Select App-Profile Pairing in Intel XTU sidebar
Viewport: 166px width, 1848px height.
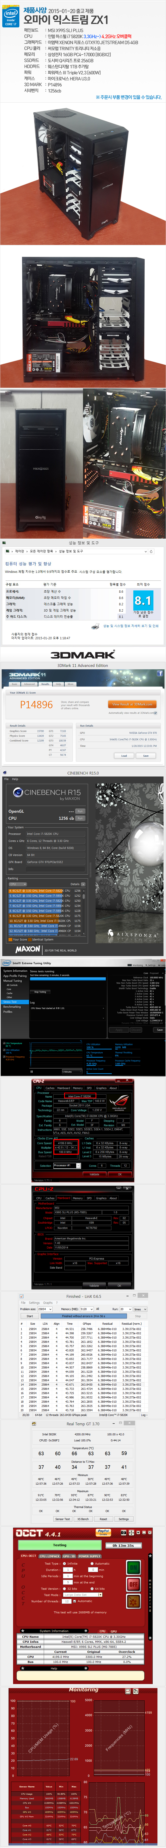pos(15,976)
